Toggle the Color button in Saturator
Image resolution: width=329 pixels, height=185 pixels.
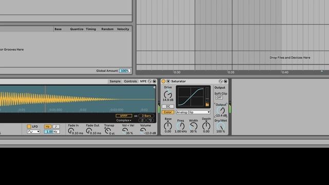[x=168, y=112]
